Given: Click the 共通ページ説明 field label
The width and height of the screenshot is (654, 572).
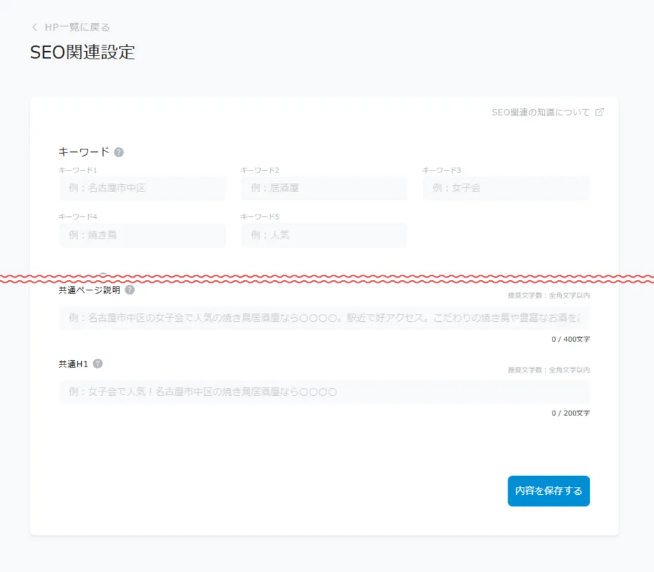Looking at the screenshot, I should click(89, 290).
